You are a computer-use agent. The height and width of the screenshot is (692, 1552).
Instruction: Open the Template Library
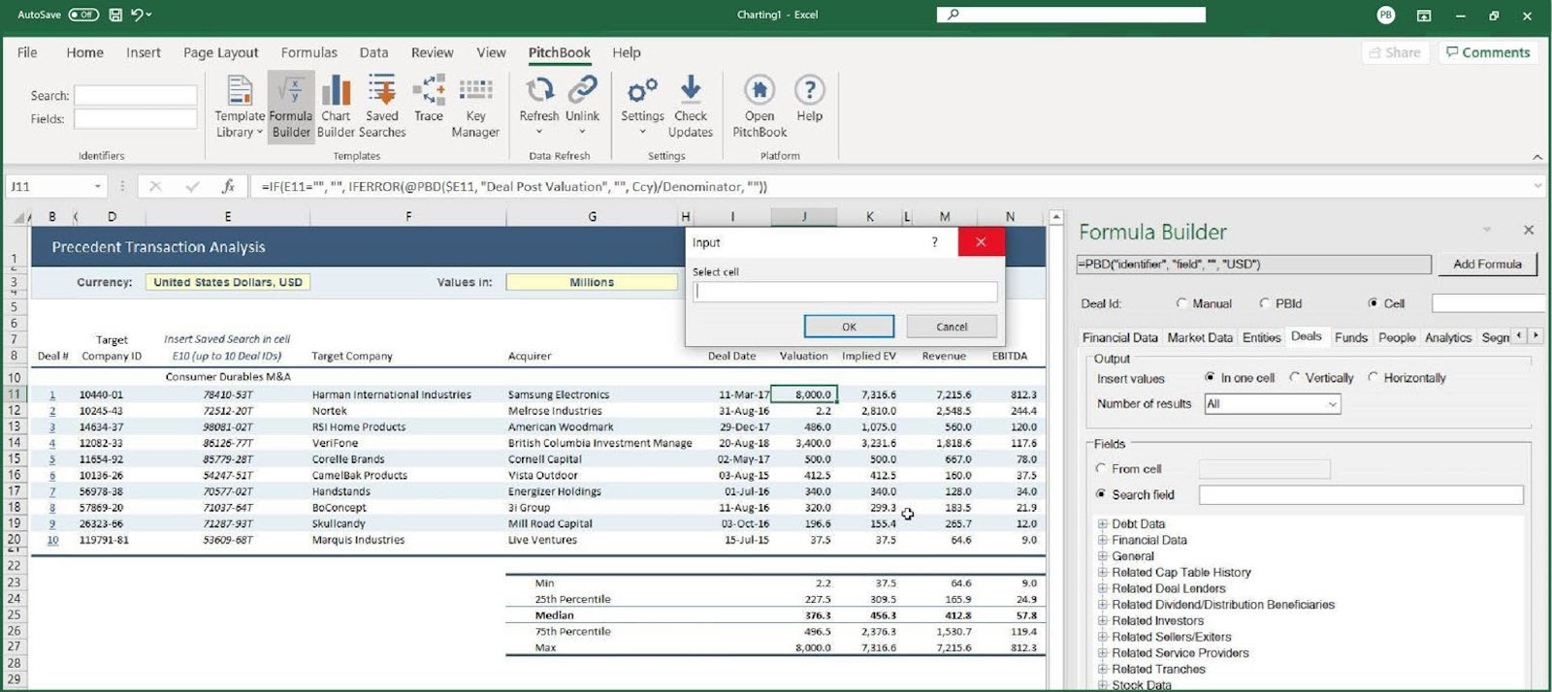click(x=240, y=107)
